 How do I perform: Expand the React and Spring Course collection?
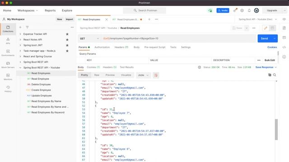[x=20, y=56]
